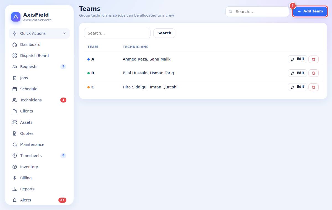Click the Dispatch Board grid icon
332x210 pixels.
(x=15, y=56)
